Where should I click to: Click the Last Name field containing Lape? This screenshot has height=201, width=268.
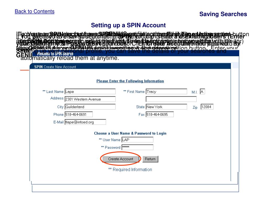pyautogui.click(x=90, y=92)
